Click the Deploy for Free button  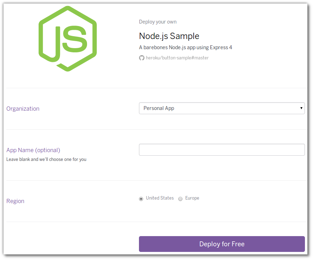click(222, 244)
